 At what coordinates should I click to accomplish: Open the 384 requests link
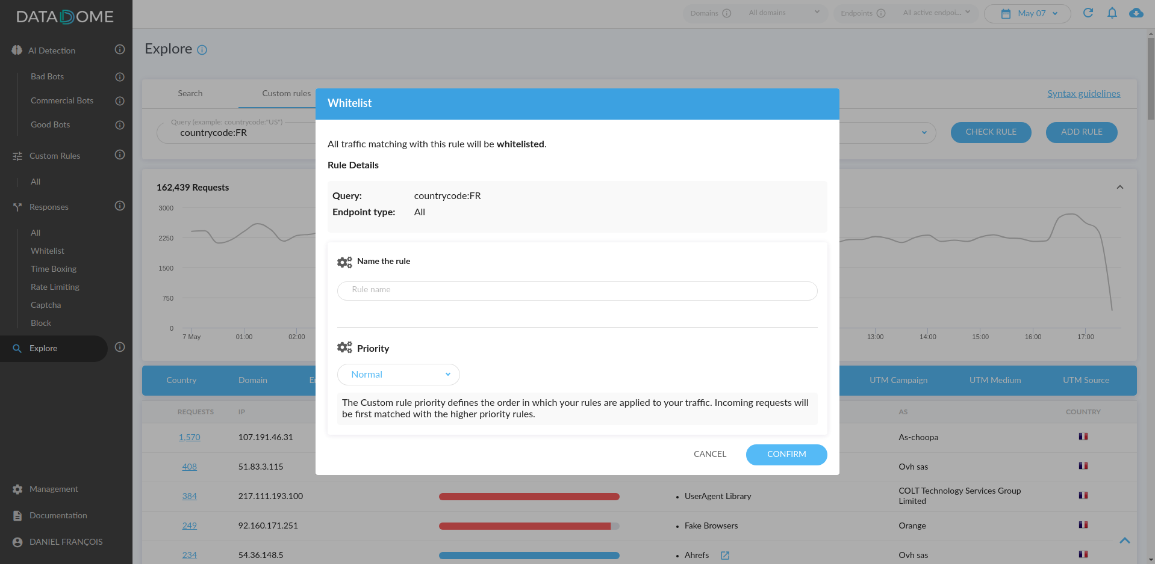190,497
